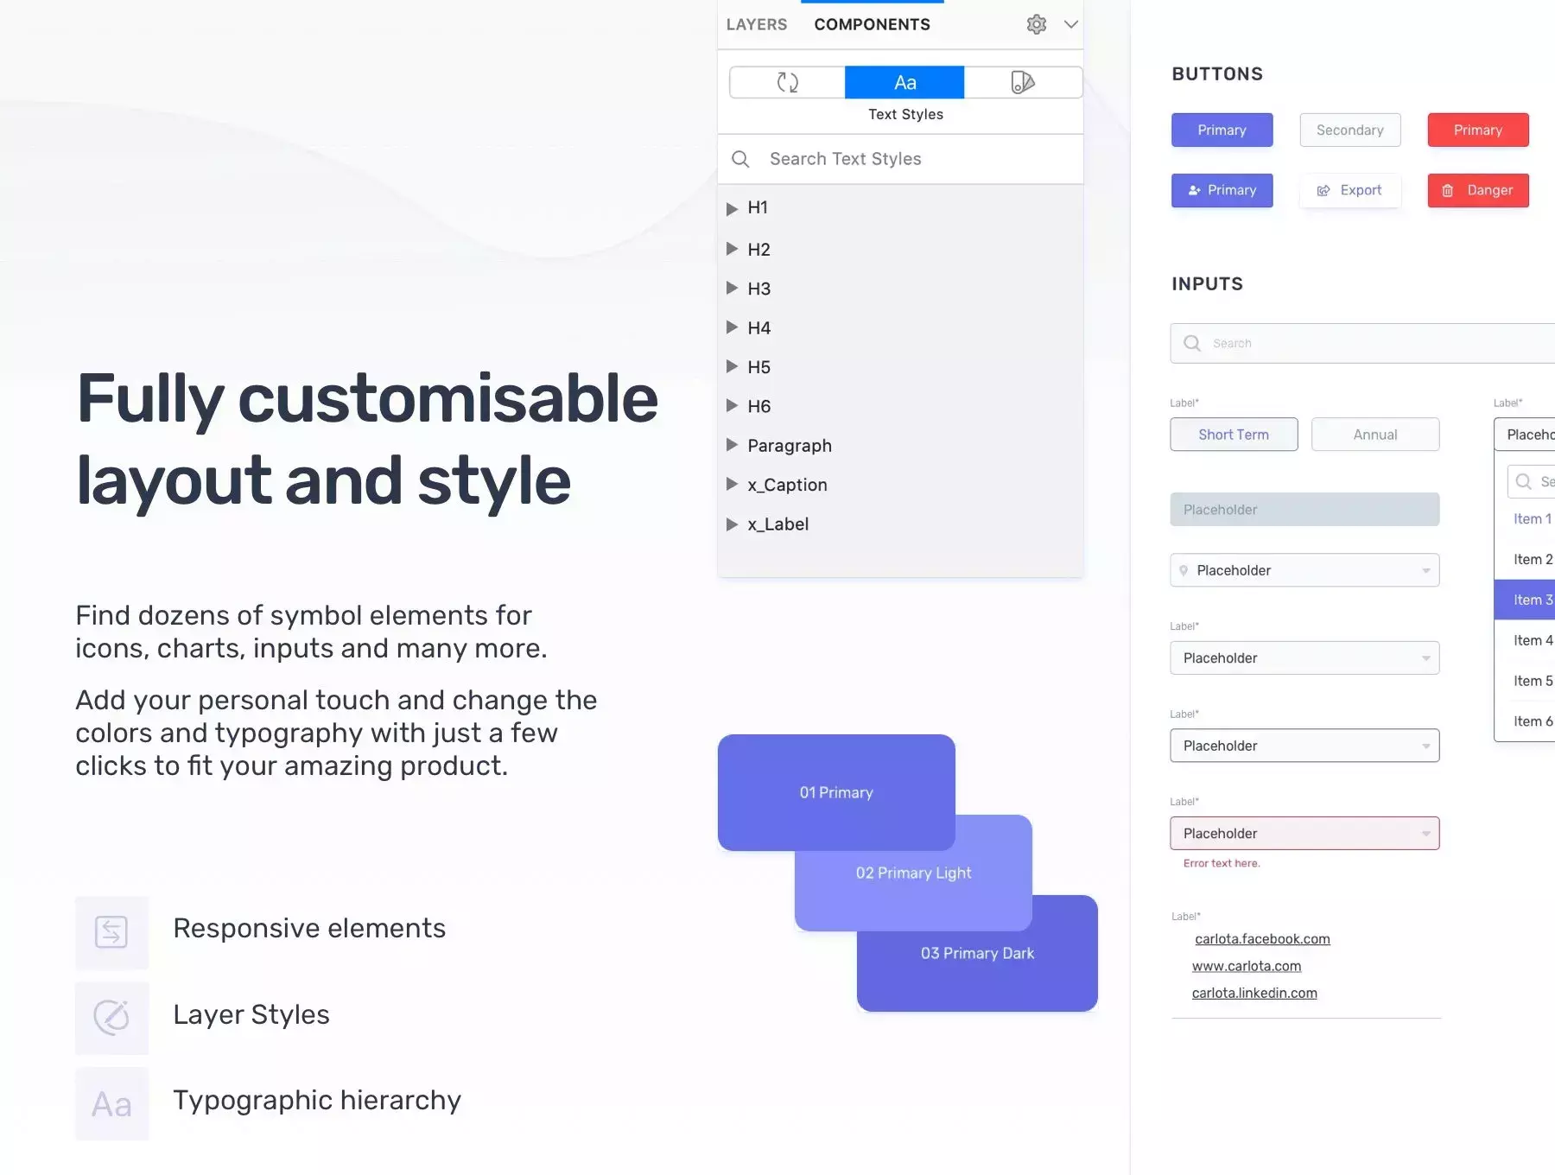
Task: Click the chevron beside the settings gear
Action: pos(1071,24)
